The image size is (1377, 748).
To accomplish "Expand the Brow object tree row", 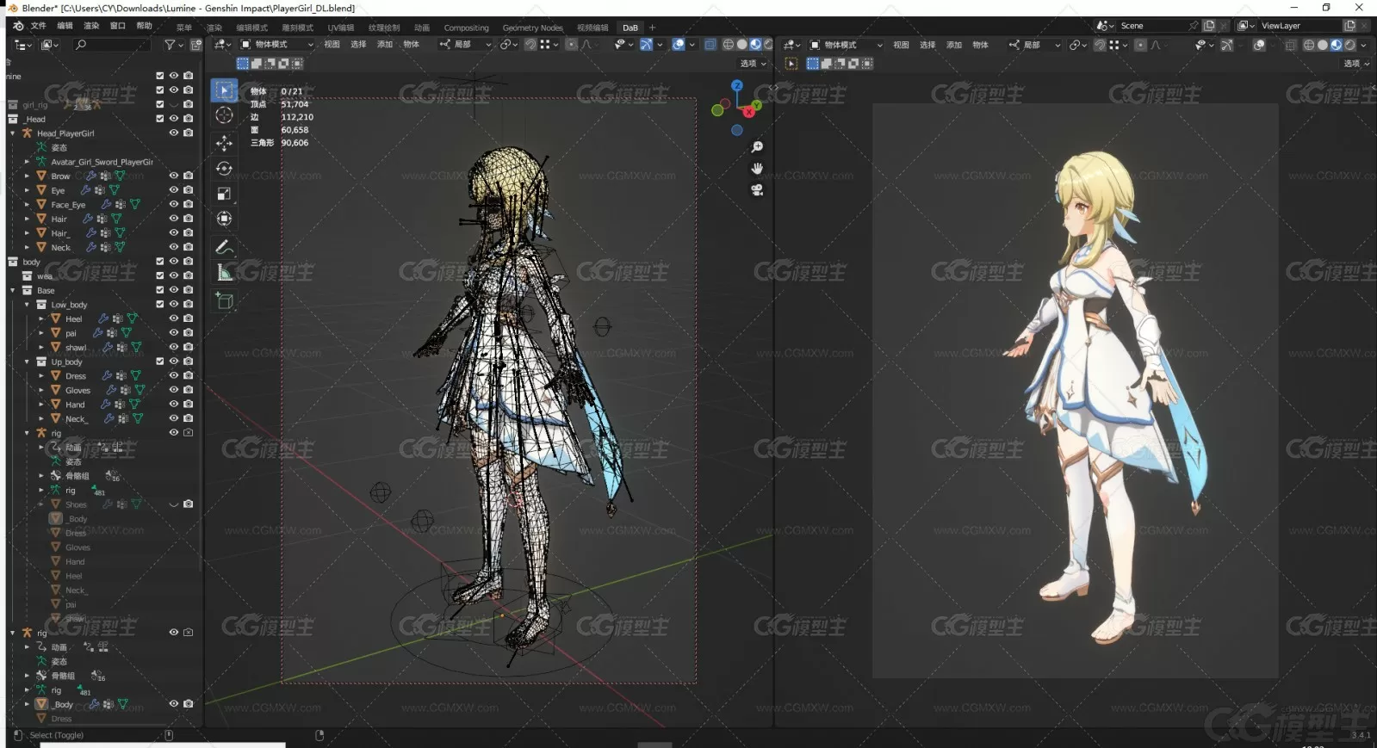I will 27,176.
